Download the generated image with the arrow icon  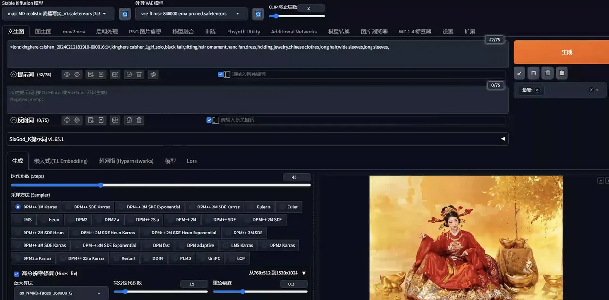click(601, 181)
